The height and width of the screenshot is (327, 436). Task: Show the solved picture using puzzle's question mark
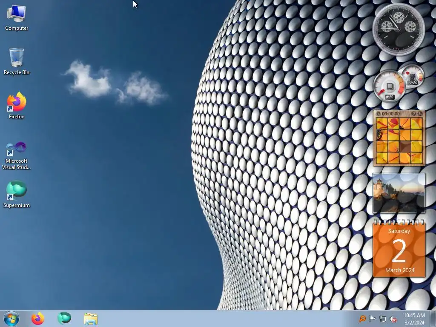(414, 114)
